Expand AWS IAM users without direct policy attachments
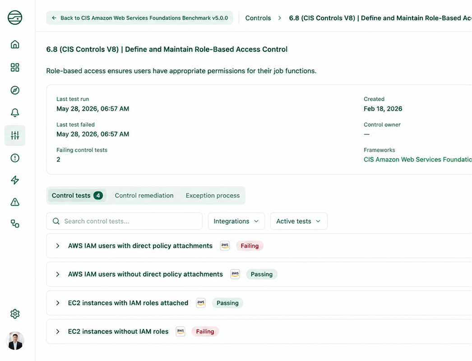This screenshot has width=472, height=361. tap(57, 274)
